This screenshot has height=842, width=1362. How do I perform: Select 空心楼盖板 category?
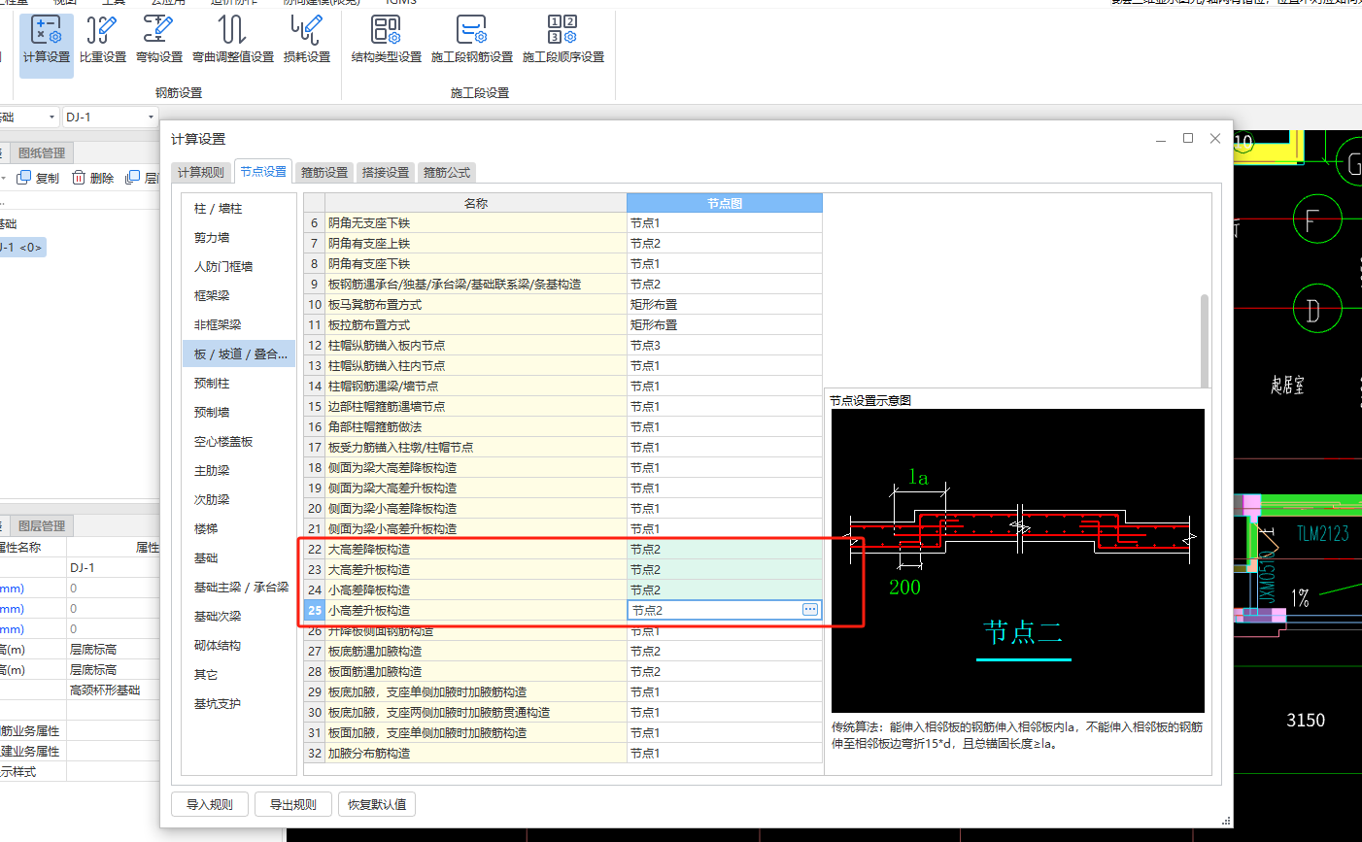pyautogui.click(x=238, y=441)
